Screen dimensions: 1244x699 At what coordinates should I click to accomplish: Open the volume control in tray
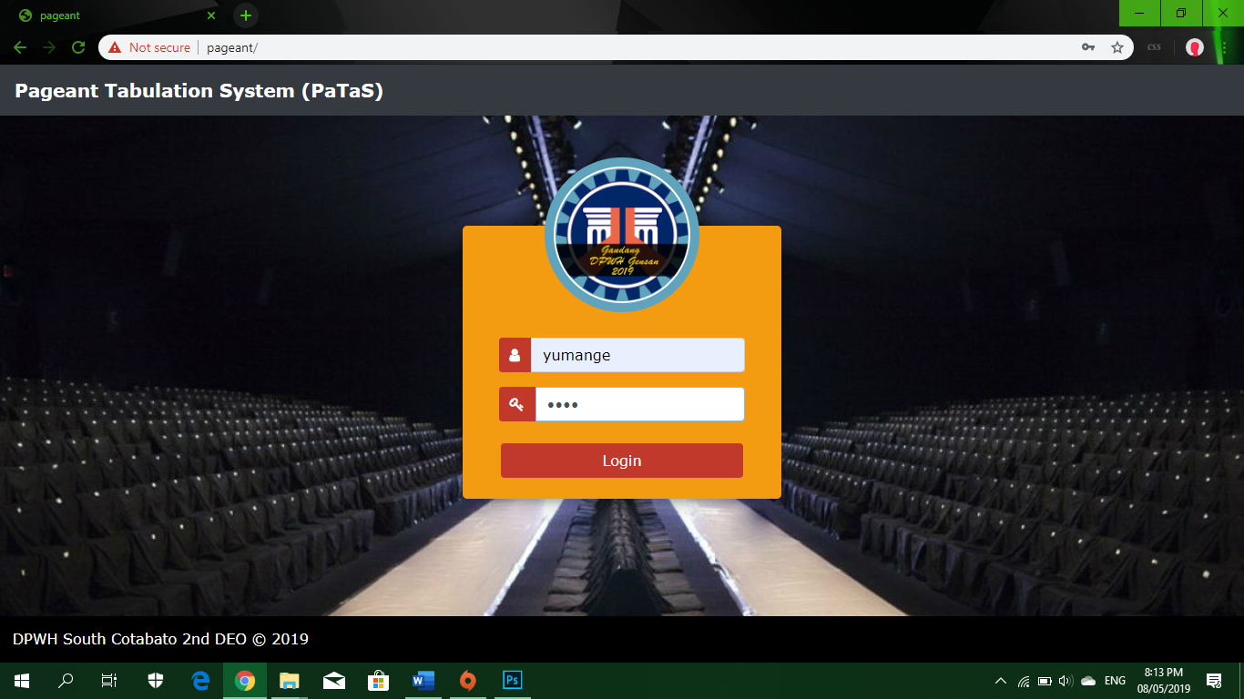click(x=1066, y=681)
